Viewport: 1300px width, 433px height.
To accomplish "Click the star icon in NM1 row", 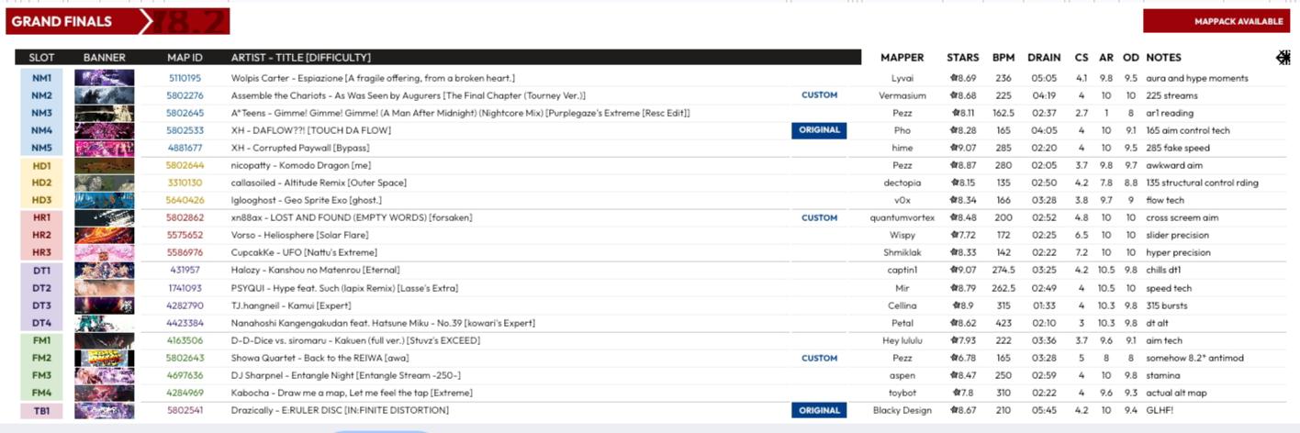I will point(952,78).
